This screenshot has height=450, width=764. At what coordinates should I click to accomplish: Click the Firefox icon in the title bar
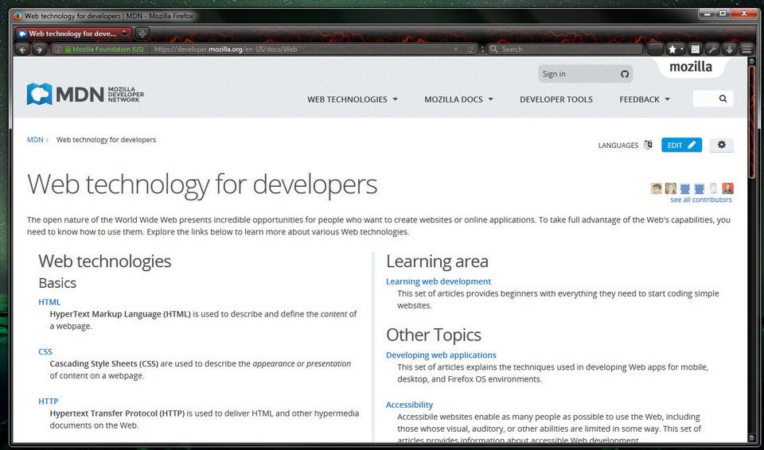pos(18,16)
